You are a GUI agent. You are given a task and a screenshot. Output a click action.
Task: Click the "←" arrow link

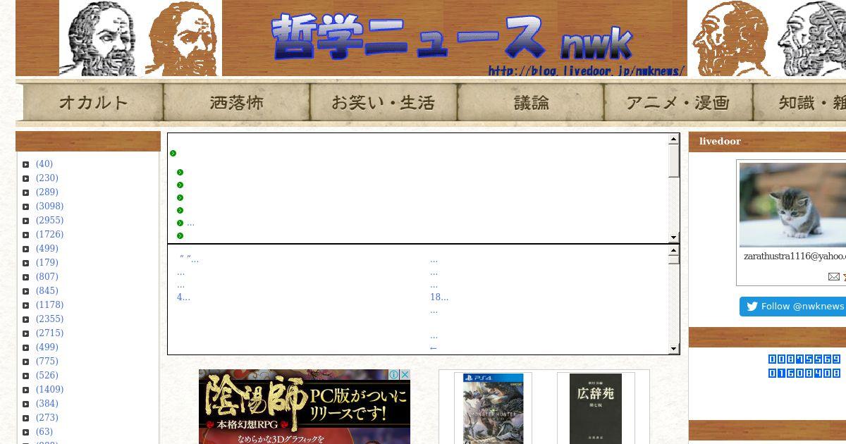point(434,347)
